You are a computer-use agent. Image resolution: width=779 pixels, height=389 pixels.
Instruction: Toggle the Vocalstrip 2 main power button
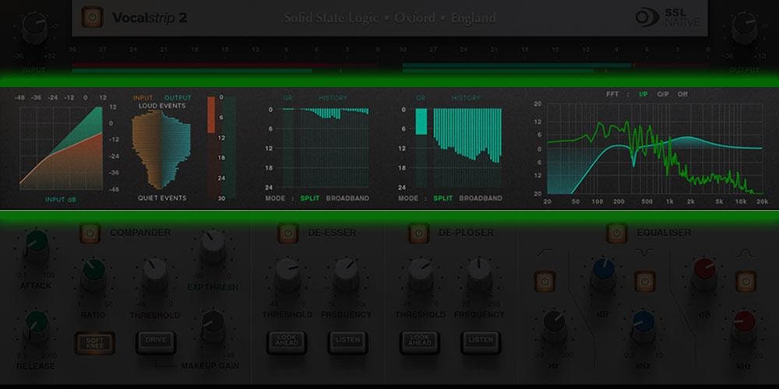coord(92,17)
